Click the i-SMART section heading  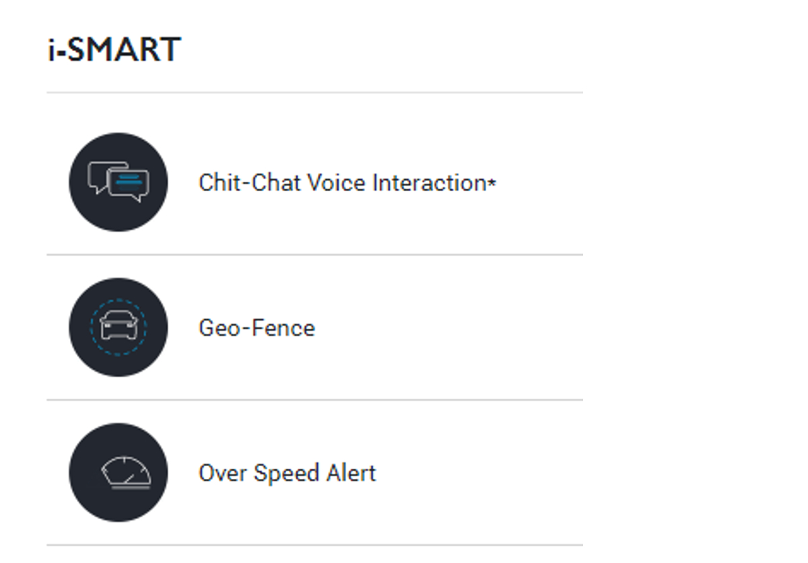click(x=114, y=51)
